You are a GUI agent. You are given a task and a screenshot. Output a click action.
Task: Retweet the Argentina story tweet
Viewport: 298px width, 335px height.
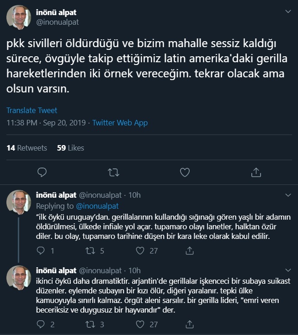coord(90,324)
